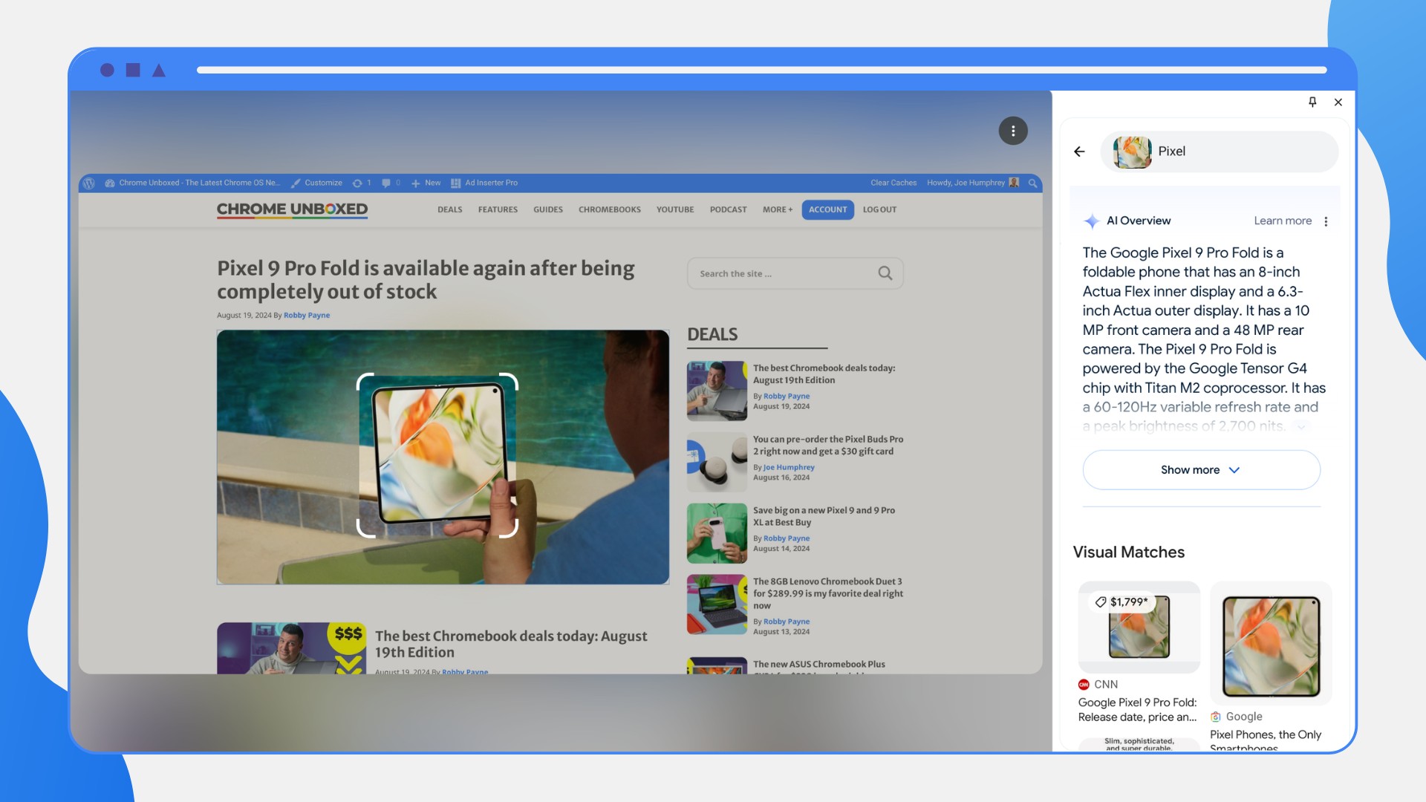This screenshot has width=1426, height=802.
Task: Expand the AI Overview with Show more
Action: 1201,470
